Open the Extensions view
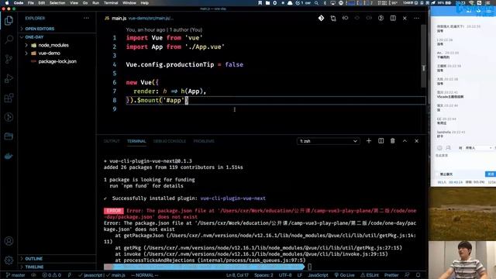Screen dimensions: 496x279 (9, 98)
